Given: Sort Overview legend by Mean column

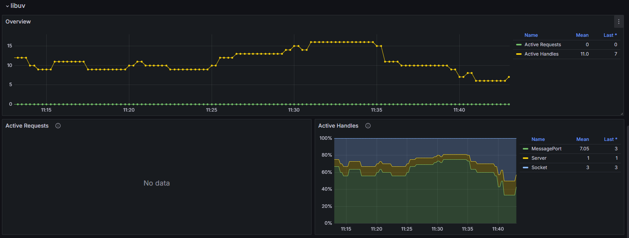Looking at the screenshot, I should [x=582, y=35].
